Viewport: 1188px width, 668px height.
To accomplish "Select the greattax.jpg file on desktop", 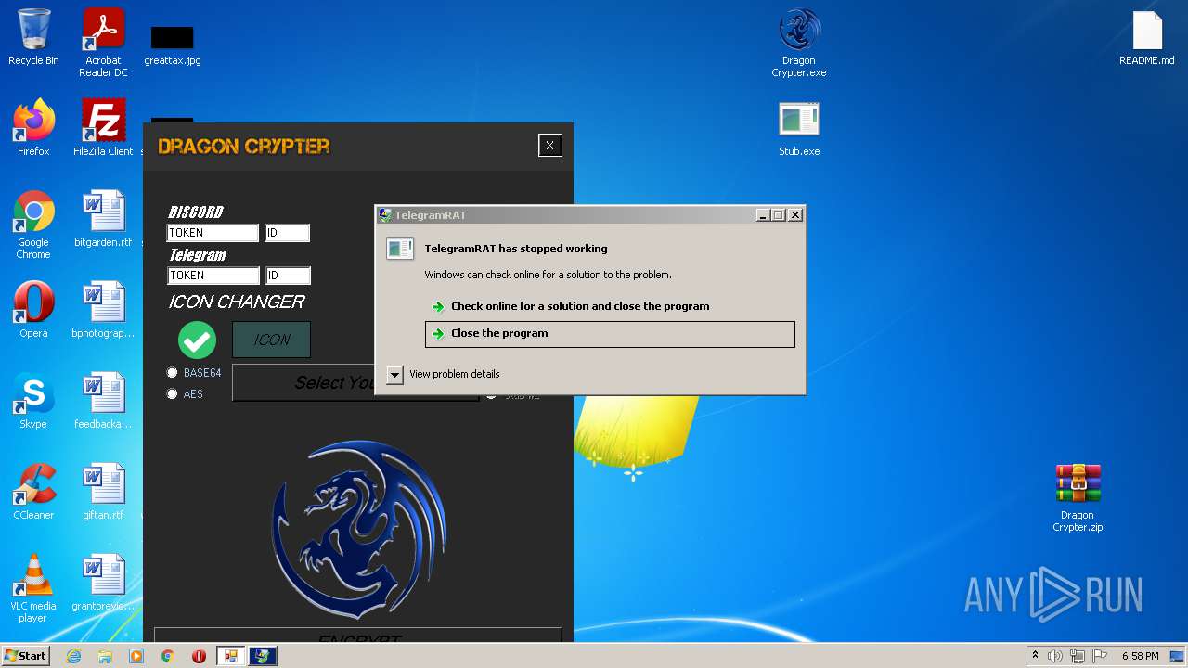I will [x=173, y=45].
